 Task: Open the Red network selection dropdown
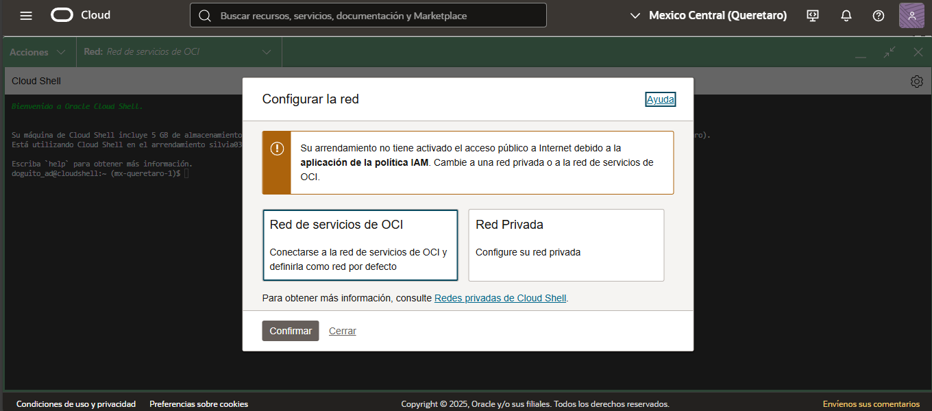click(x=178, y=51)
